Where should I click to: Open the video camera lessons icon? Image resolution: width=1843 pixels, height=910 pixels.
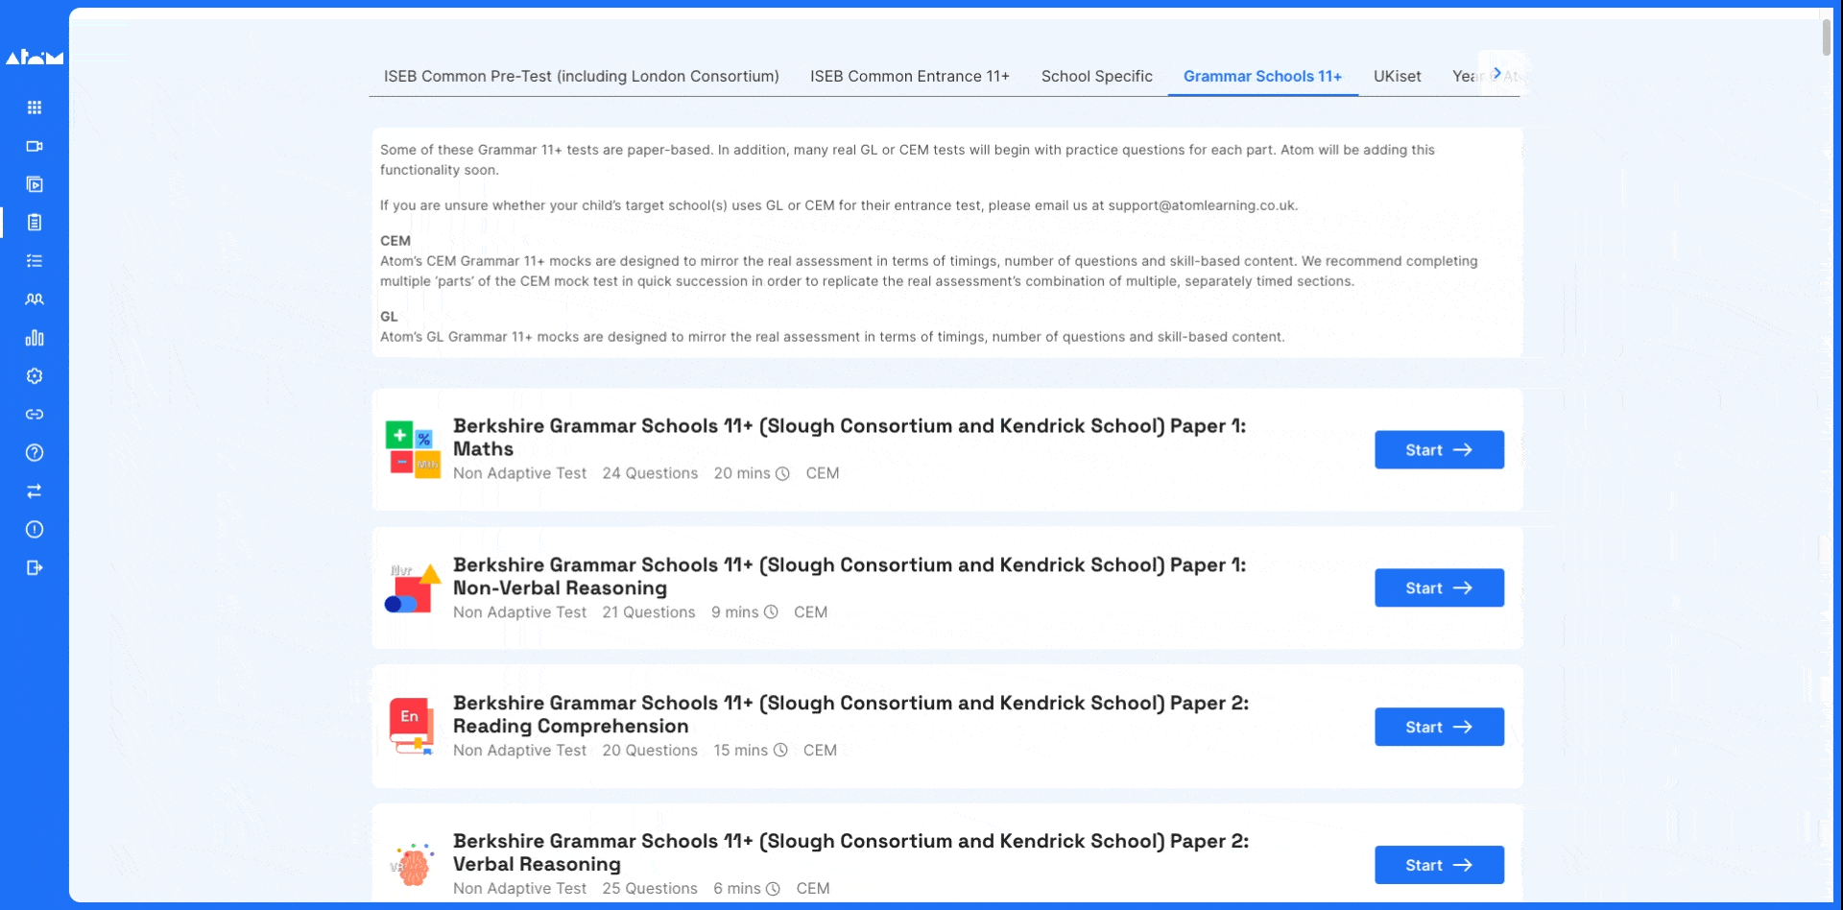(x=35, y=146)
